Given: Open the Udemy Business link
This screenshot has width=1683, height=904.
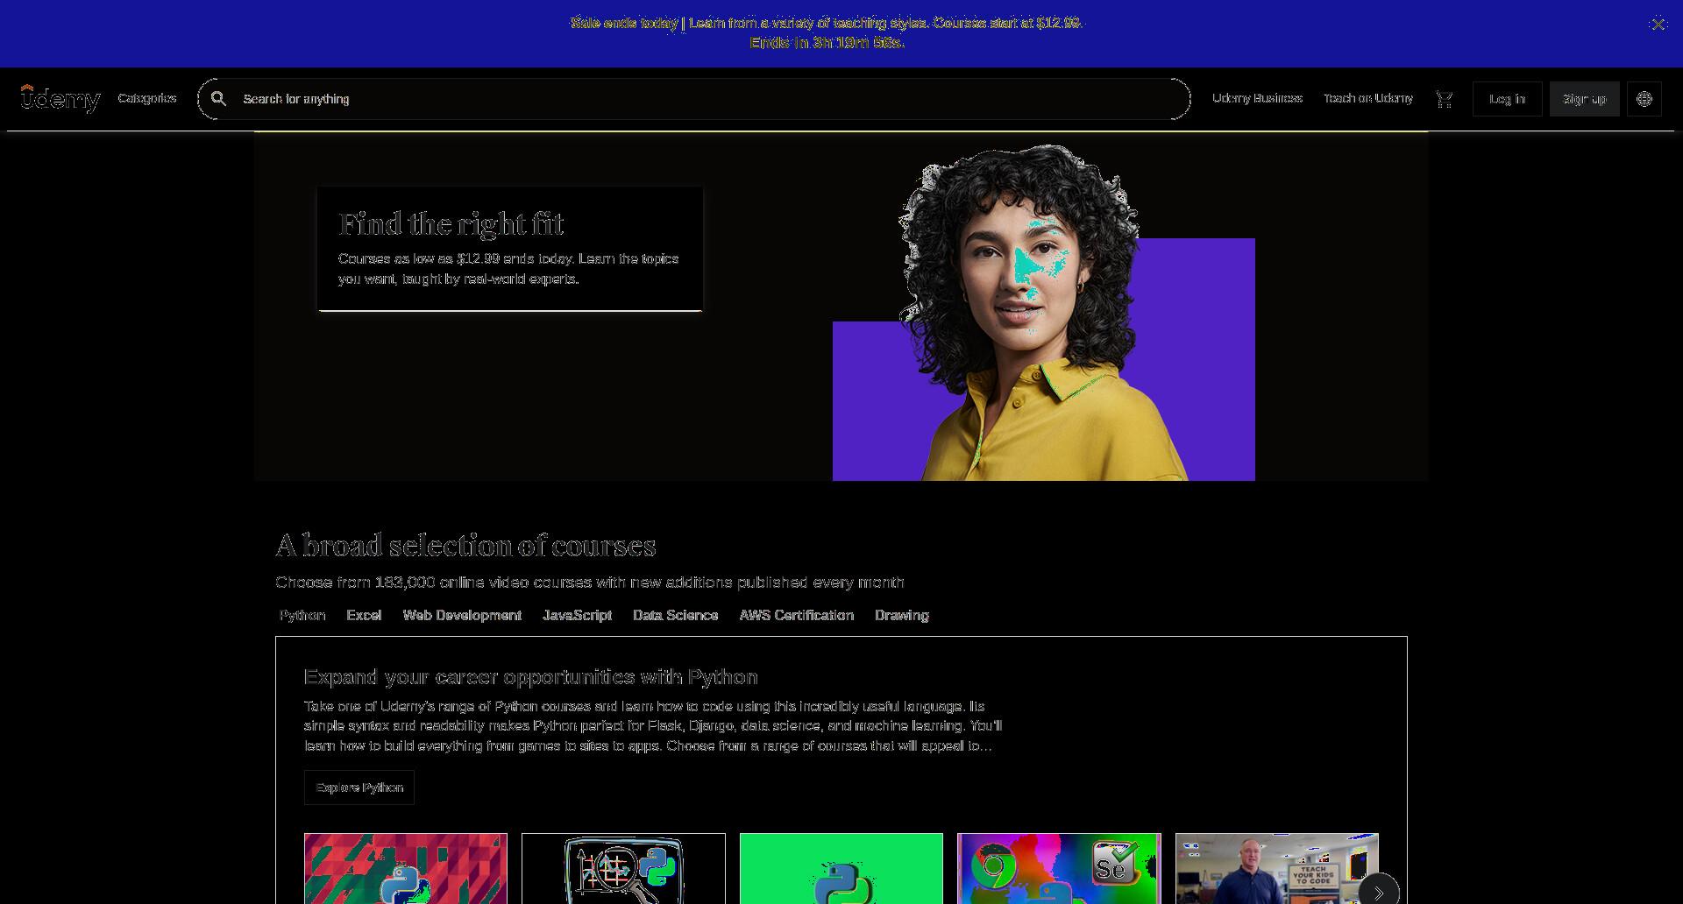Looking at the screenshot, I should coord(1257,98).
